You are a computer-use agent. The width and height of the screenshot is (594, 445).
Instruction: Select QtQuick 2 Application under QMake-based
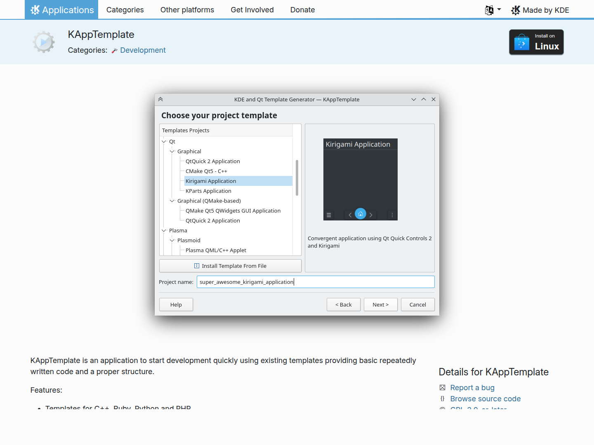(213, 220)
